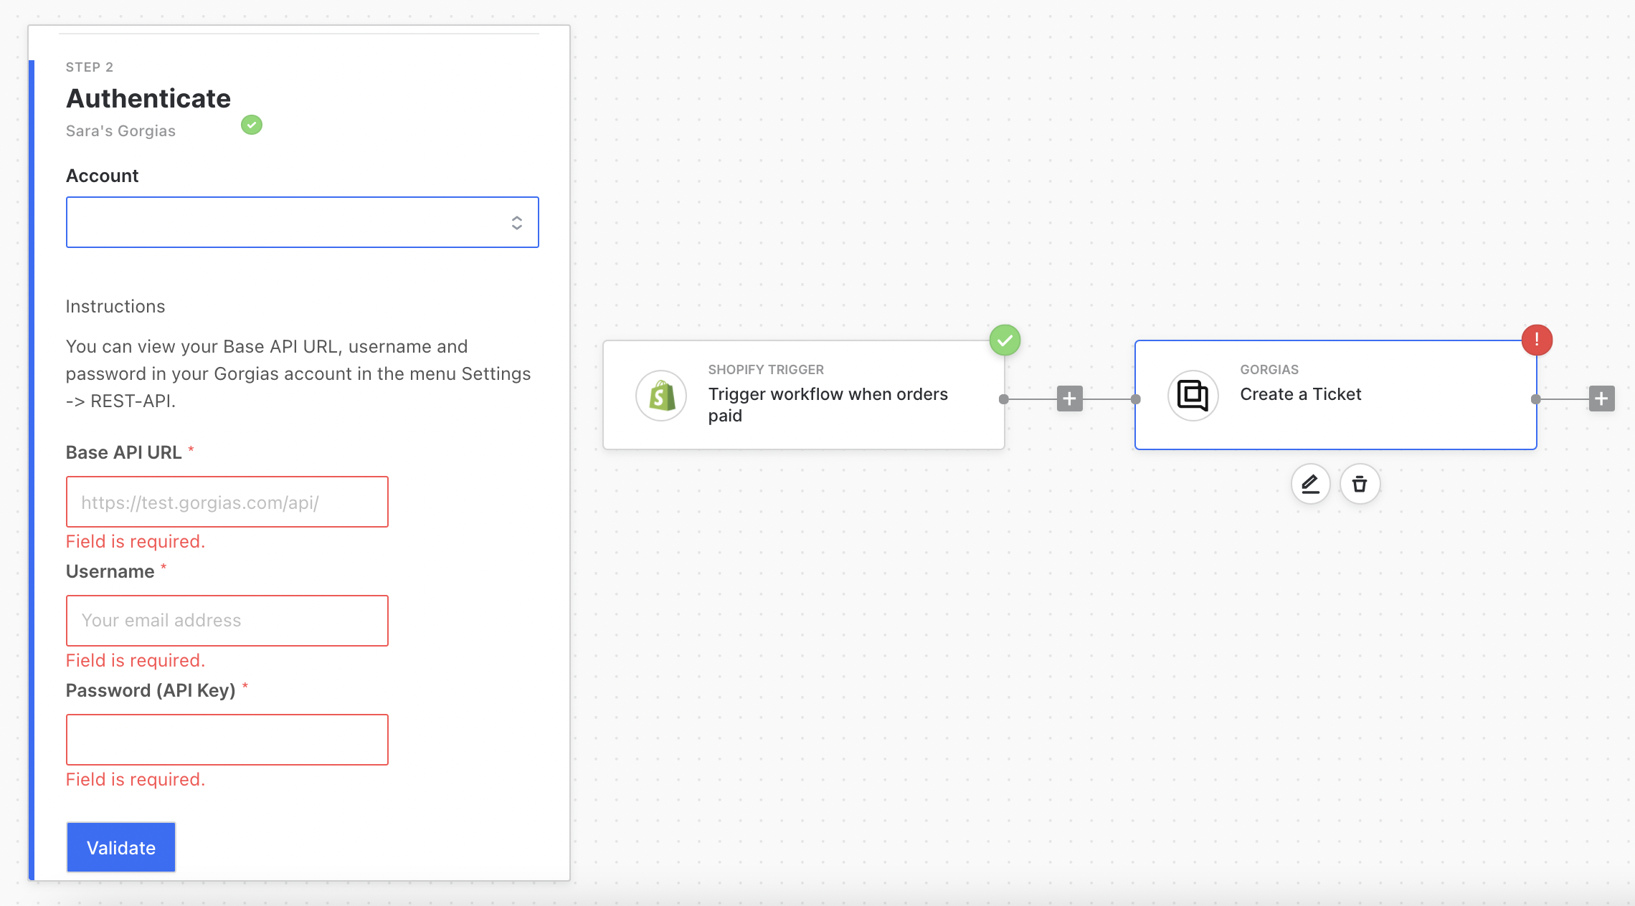1635x906 pixels.
Task: Click the red error badge on Gorgias node
Action: click(1537, 340)
